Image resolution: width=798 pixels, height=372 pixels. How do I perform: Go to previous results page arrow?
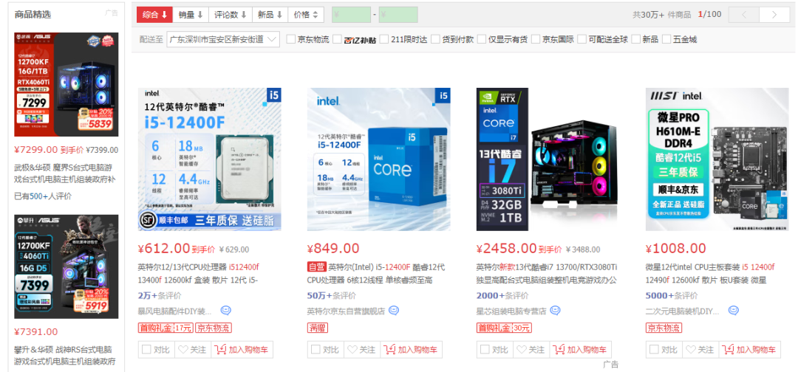point(744,15)
